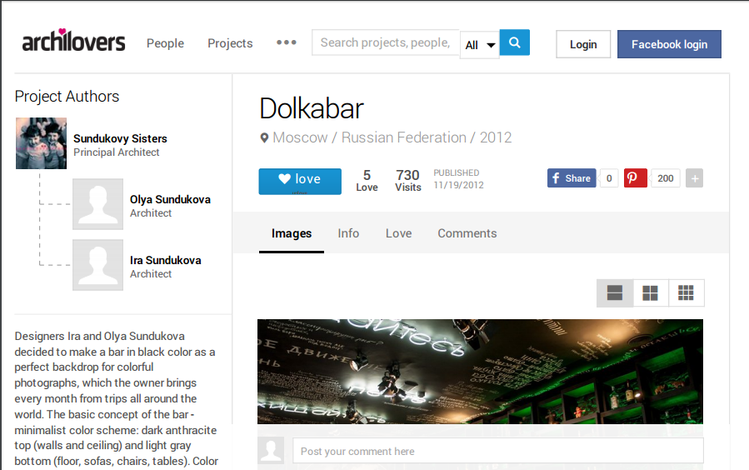Expand the All search filter dropdown
Viewport: 749px width, 470px height.
pos(480,45)
